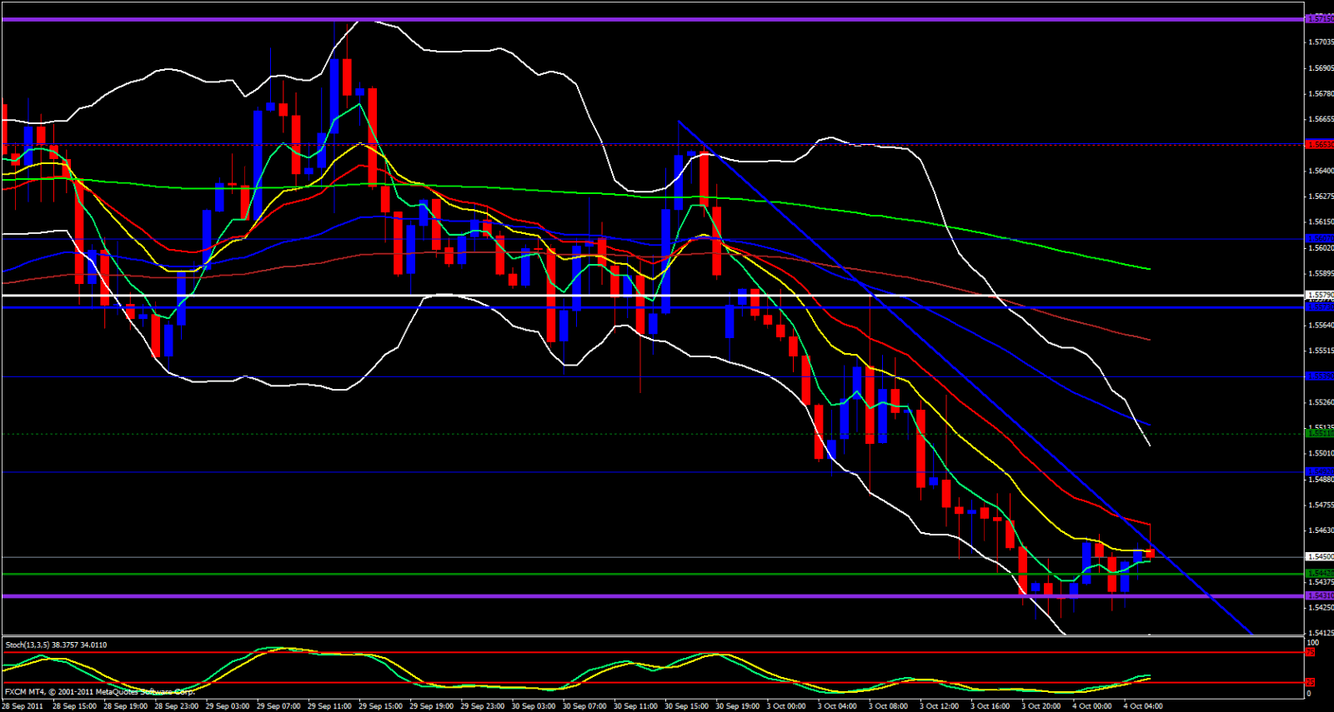Select the 3 Oct 00:00 time label
This screenshot has height=712, width=1334.
786,706
